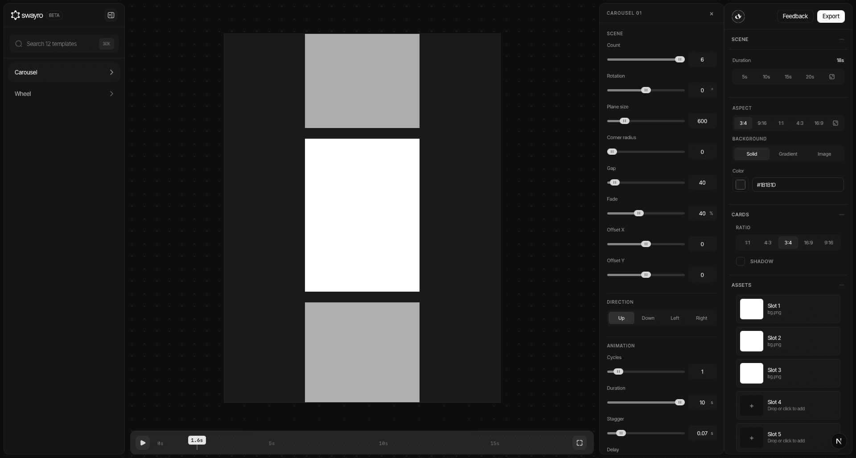
Task: Select 9:16 scene aspect
Action: pos(762,123)
